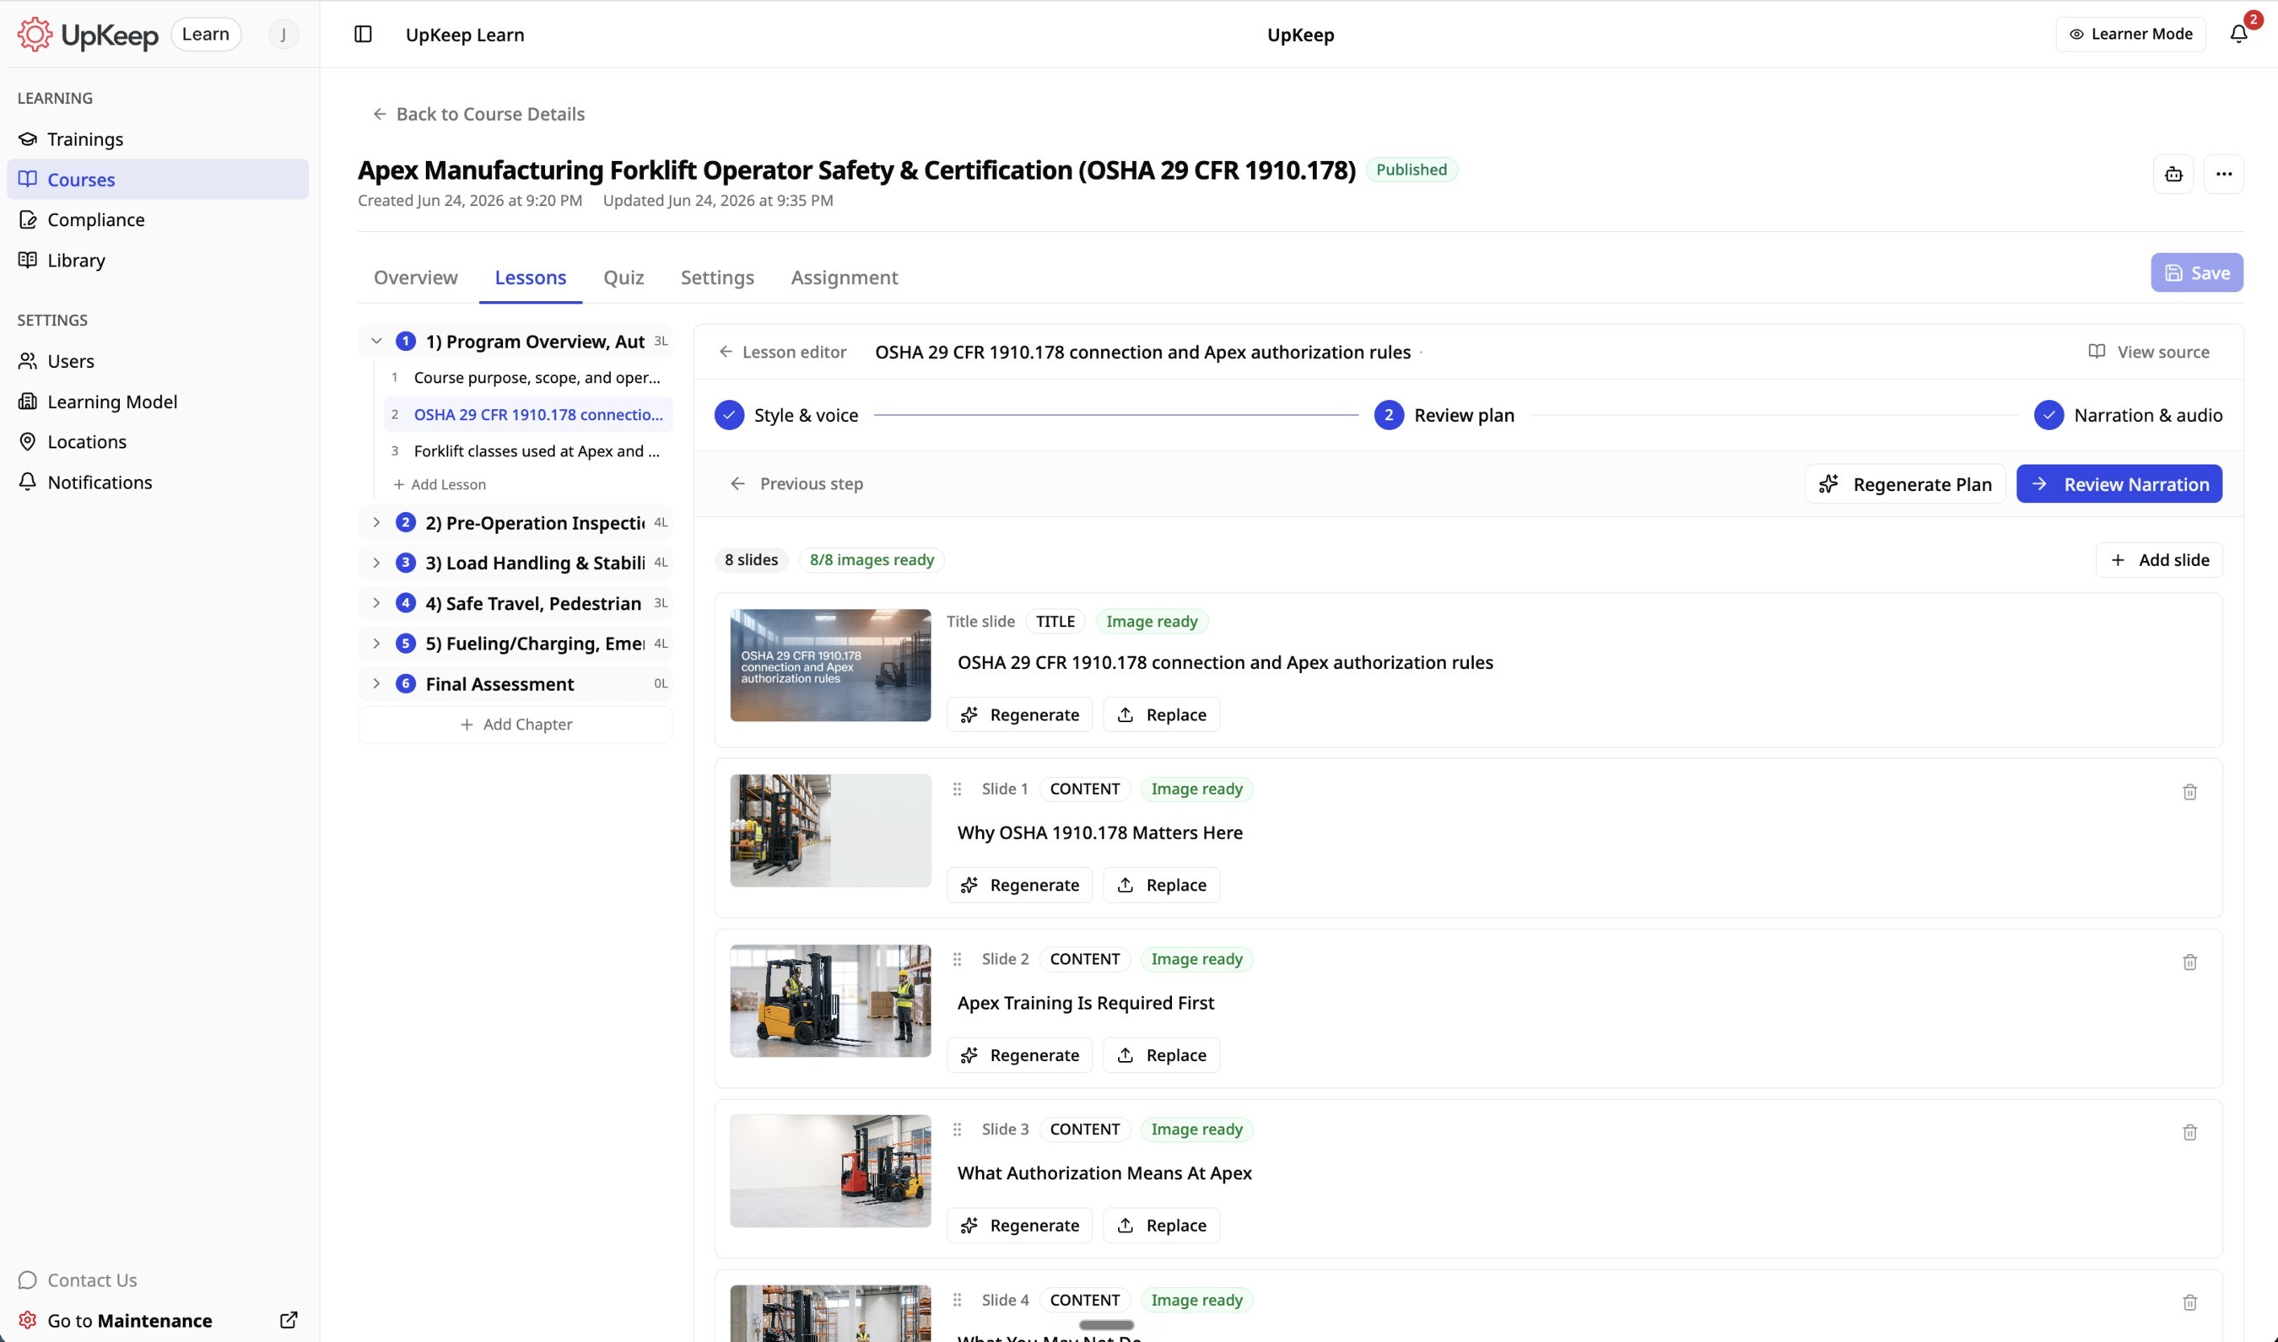Click the UpKeep gear logo

point(35,35)
